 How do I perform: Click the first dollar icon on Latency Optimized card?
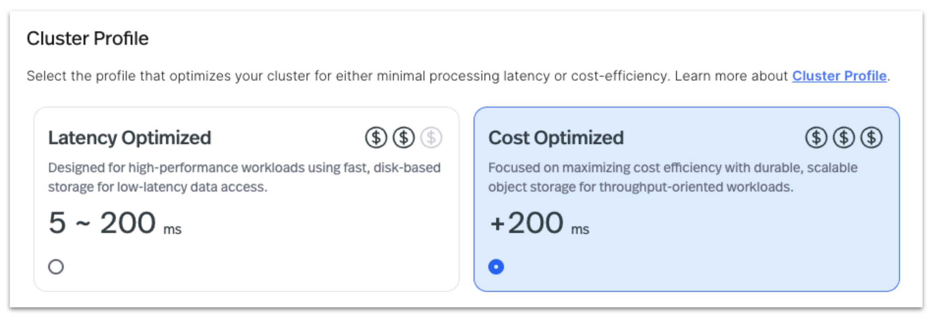click(377, 138)
